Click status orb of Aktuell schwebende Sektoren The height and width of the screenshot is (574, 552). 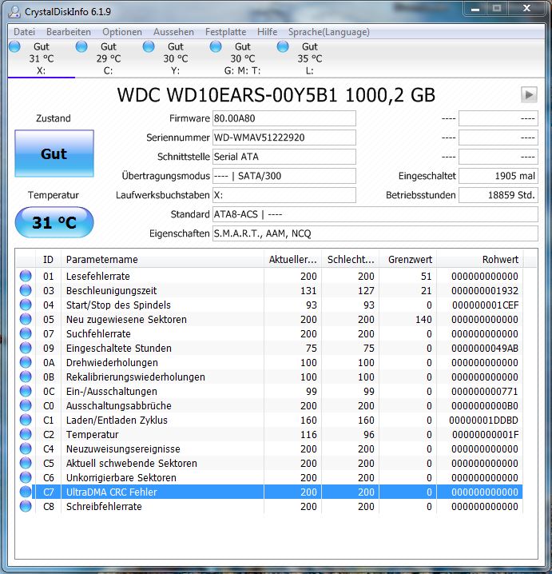click(26, 463)
